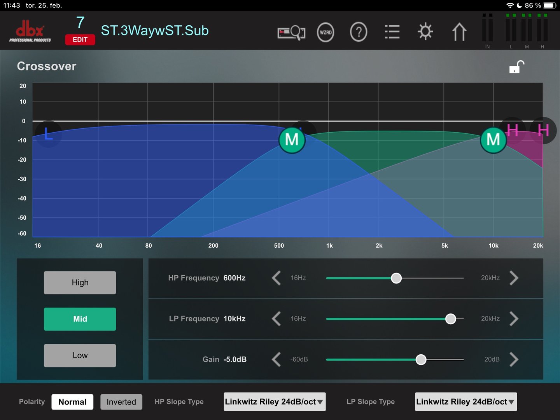This screenshot has height=420, width=560.
Task: Select the Mid handle near 10kHz
Action: pos(493,140)
